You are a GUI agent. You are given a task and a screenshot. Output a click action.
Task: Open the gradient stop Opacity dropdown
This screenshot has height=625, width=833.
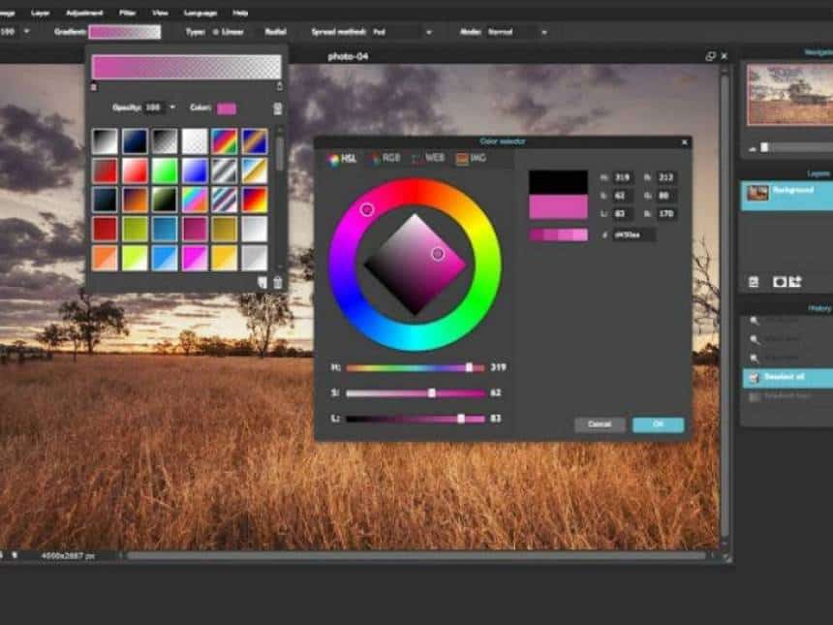pos(172,108)
